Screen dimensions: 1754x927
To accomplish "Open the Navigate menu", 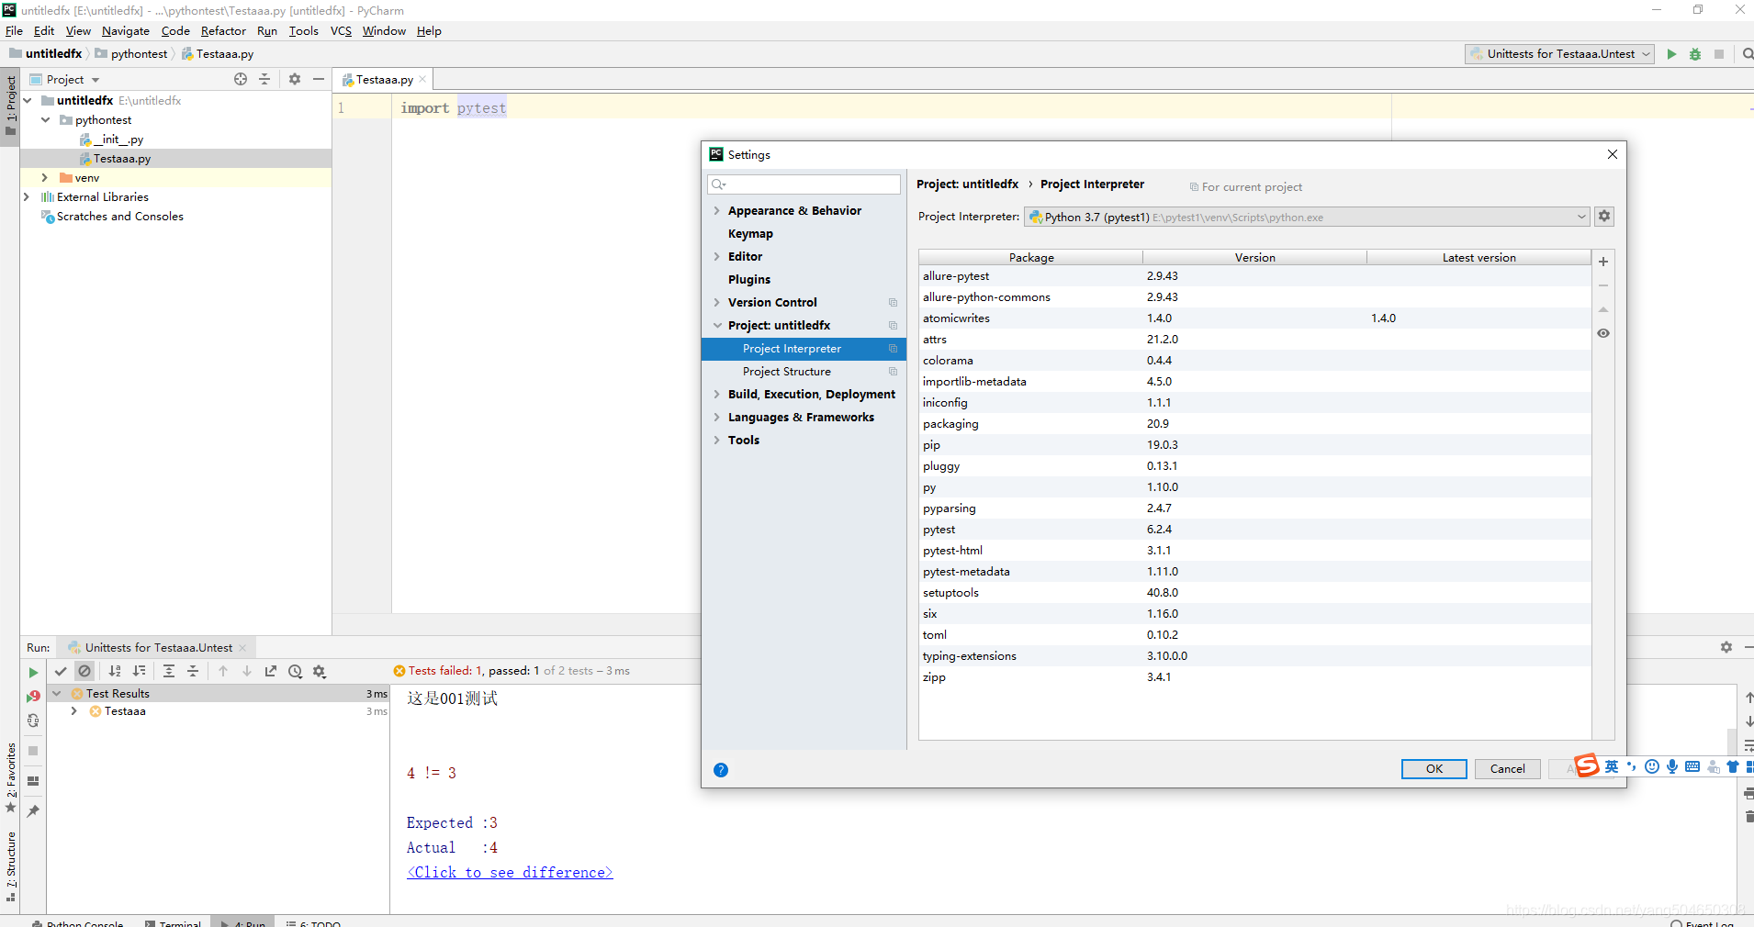I will (x=126, y=30).
